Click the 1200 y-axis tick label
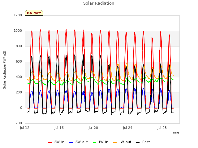This screenshot has height=148, width=198. point(18,15)
